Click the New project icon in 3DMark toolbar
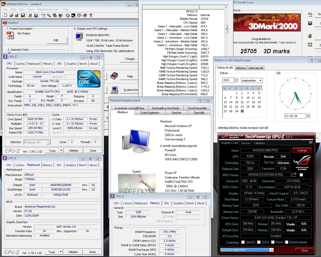This screenshot has height=257, width=321. pyautogui.click(x=6, y=15)
